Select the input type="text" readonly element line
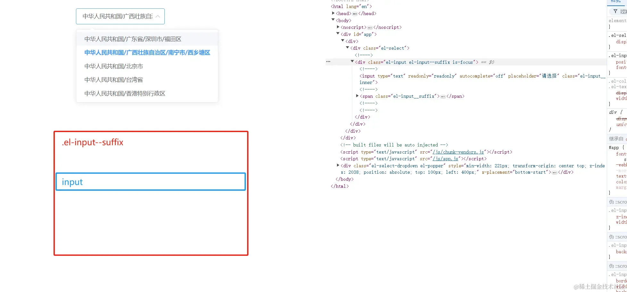The width and height of the screenshot is (627, 292). (x=482, y=79)
